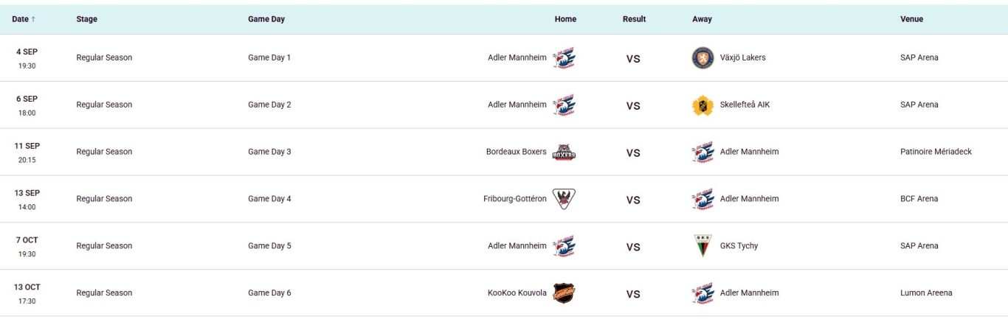1008x322 pixels.
Task: Click Adler Mannheim away logo in Game Day 6
Action: [703, 293]
